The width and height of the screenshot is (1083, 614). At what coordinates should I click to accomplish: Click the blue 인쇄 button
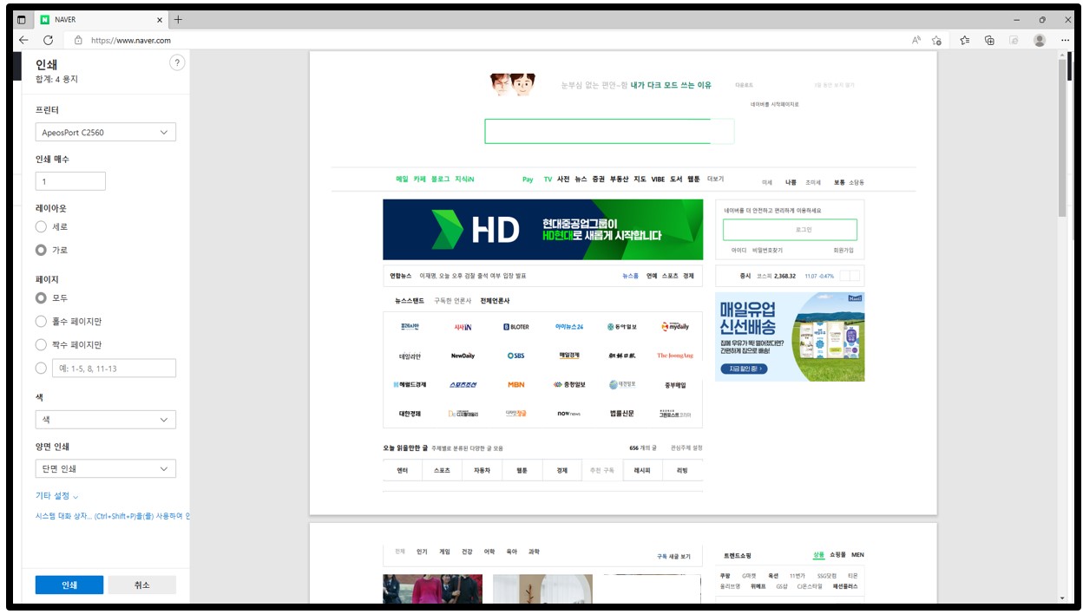point(69,585)
